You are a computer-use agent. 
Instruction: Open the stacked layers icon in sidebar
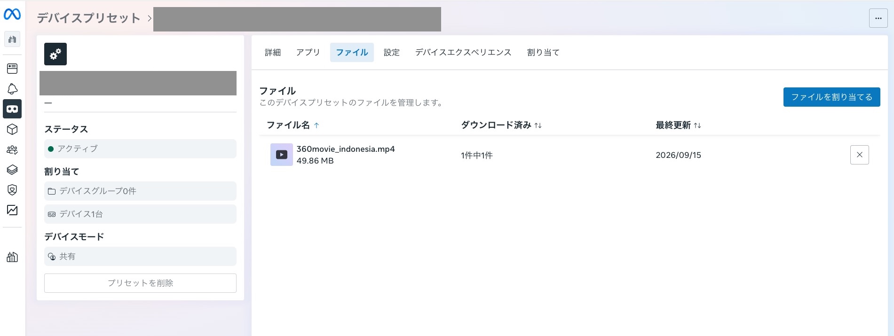pos(12,170)
